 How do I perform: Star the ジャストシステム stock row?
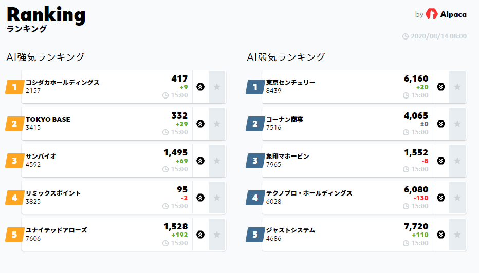point(457,235)
